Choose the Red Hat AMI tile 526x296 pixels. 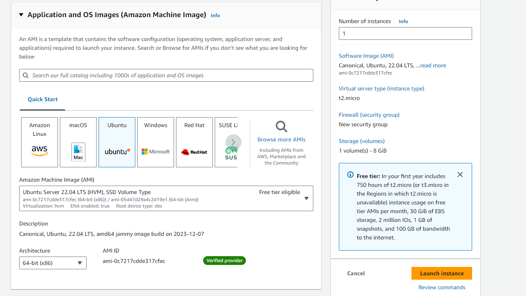[x=194, y=142]
